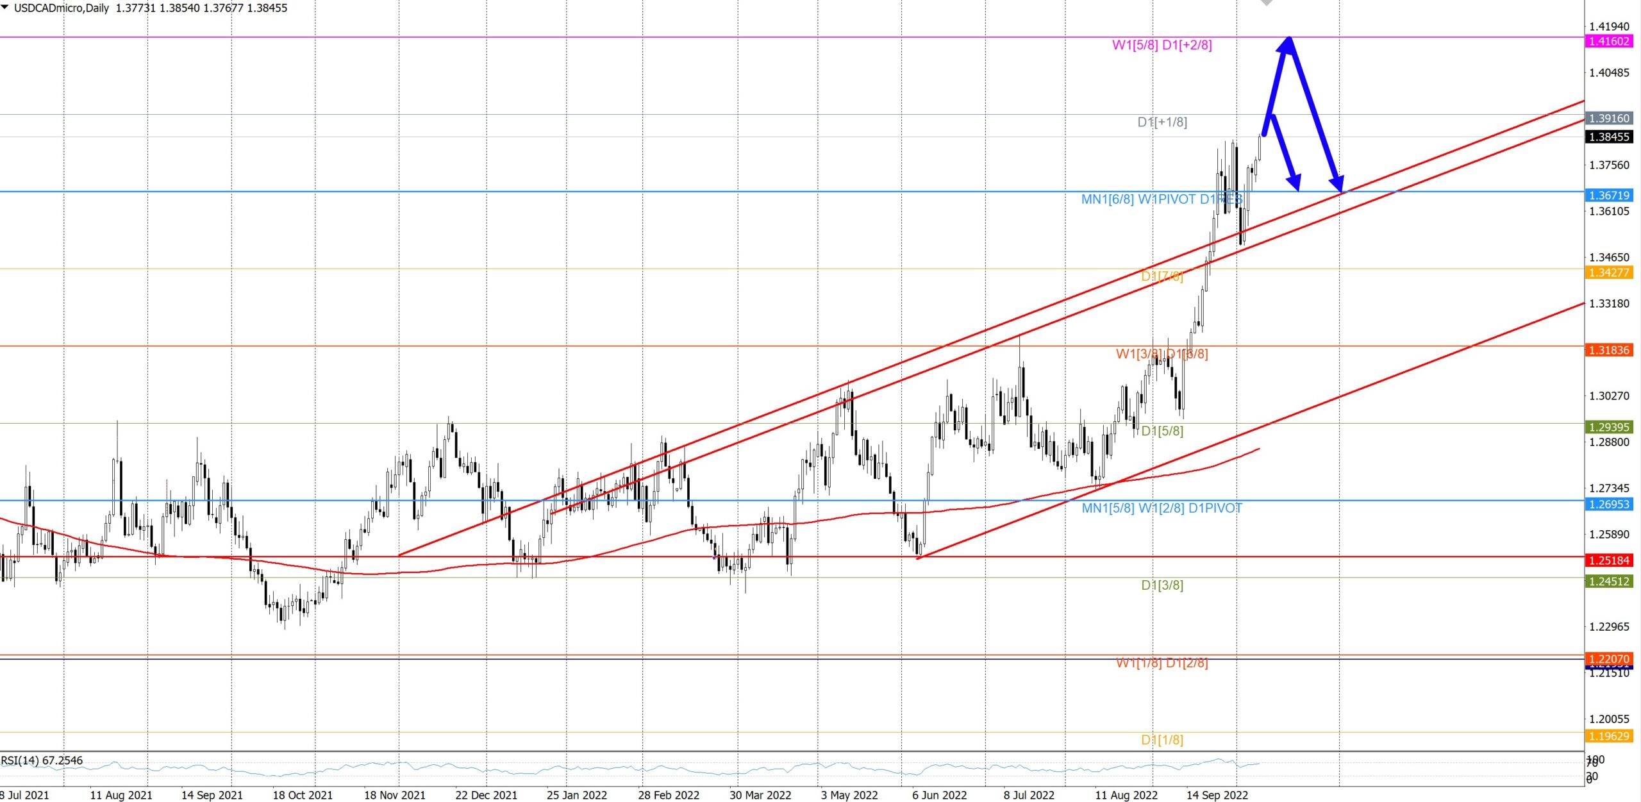This screenshot has height=802, width=1641.
Task: Click the MN1[6/8] W1PIVOT D1RES label
Action: pos(1162,199)
